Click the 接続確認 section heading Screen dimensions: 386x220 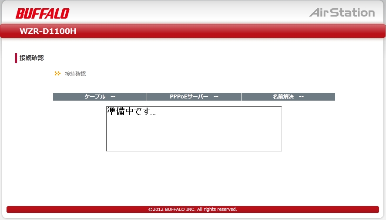coord(31,58)
